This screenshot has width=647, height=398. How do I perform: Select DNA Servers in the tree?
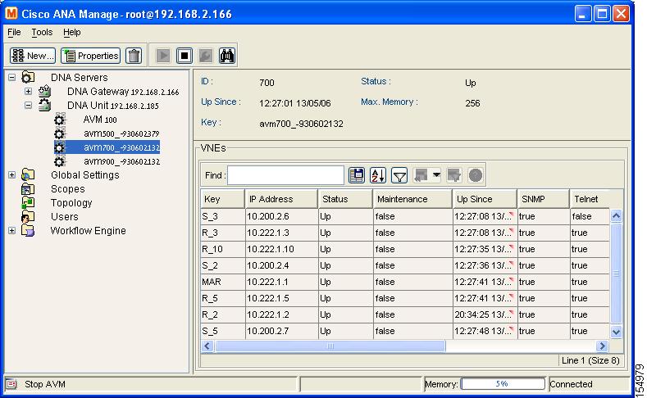coord(80,78)
